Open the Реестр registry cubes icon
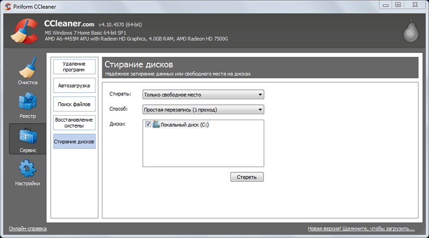This screenshot has width=429, height=238. tap(27, 102)
